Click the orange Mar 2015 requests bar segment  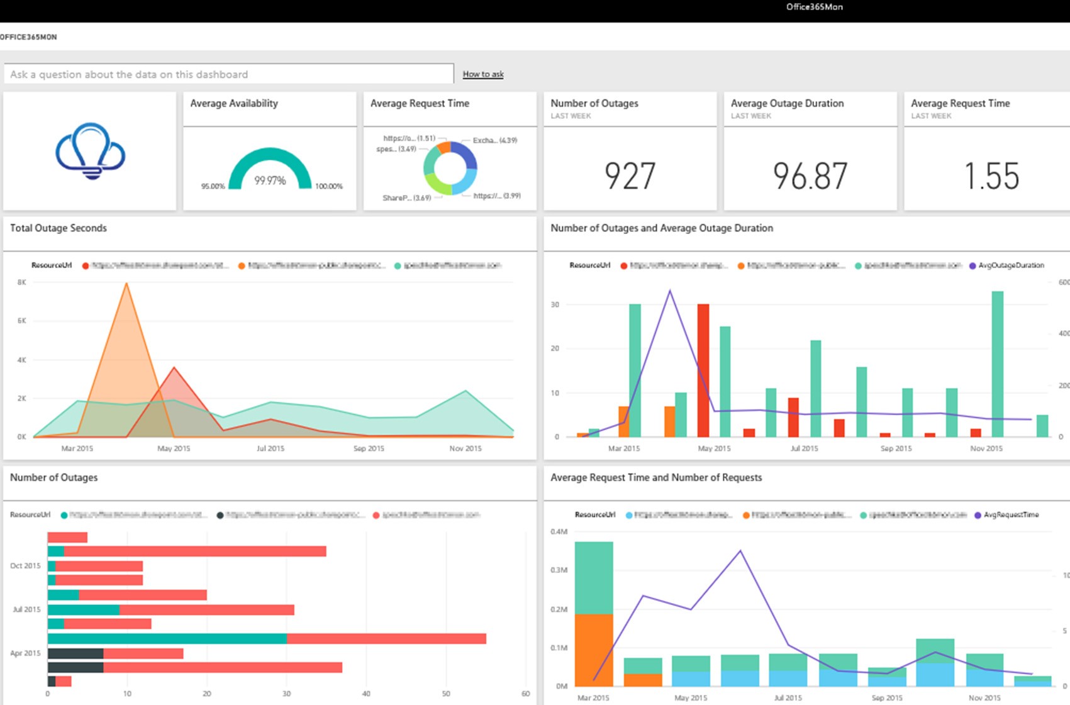point(594,650)
